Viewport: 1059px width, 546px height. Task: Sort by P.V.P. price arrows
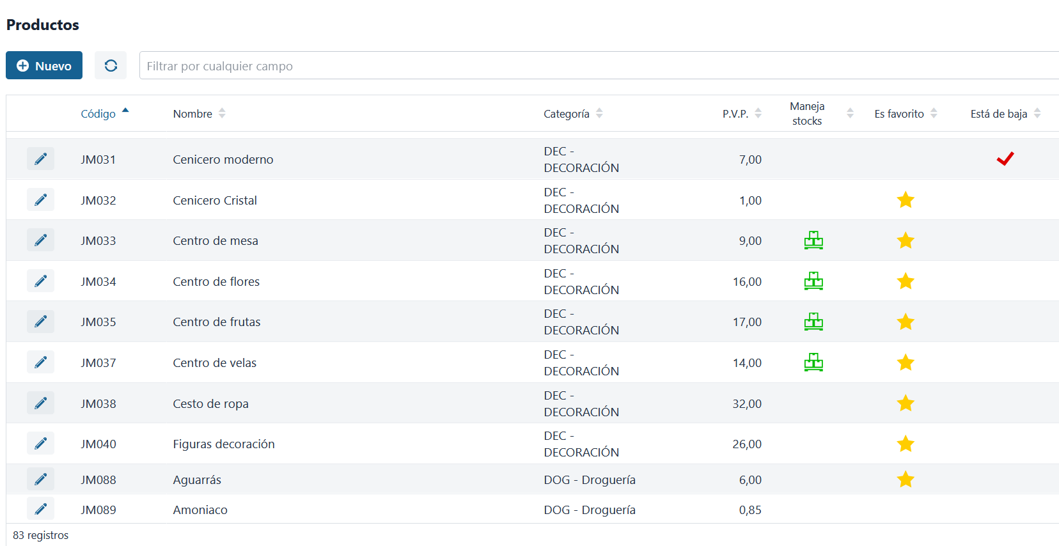click(758, 113)
